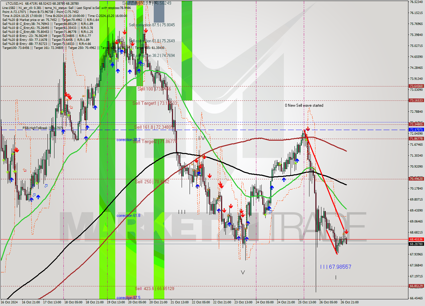
Task: Click the 'I V' wave label
Action: (202, 138)
